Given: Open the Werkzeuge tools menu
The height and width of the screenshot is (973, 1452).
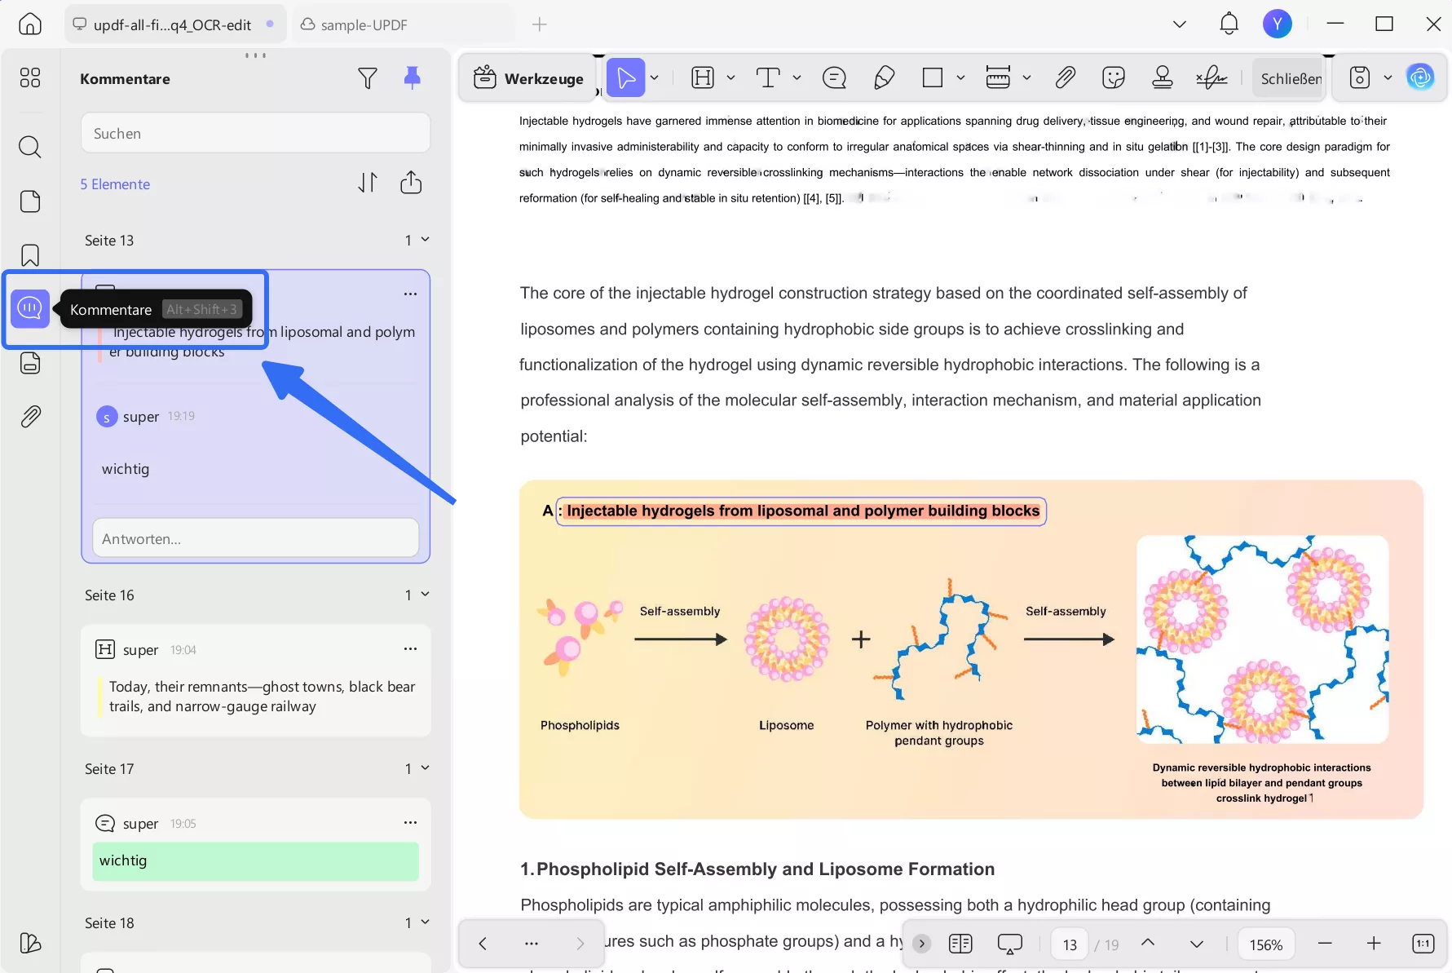Looking at the screenshot, I should click(528, 78).
